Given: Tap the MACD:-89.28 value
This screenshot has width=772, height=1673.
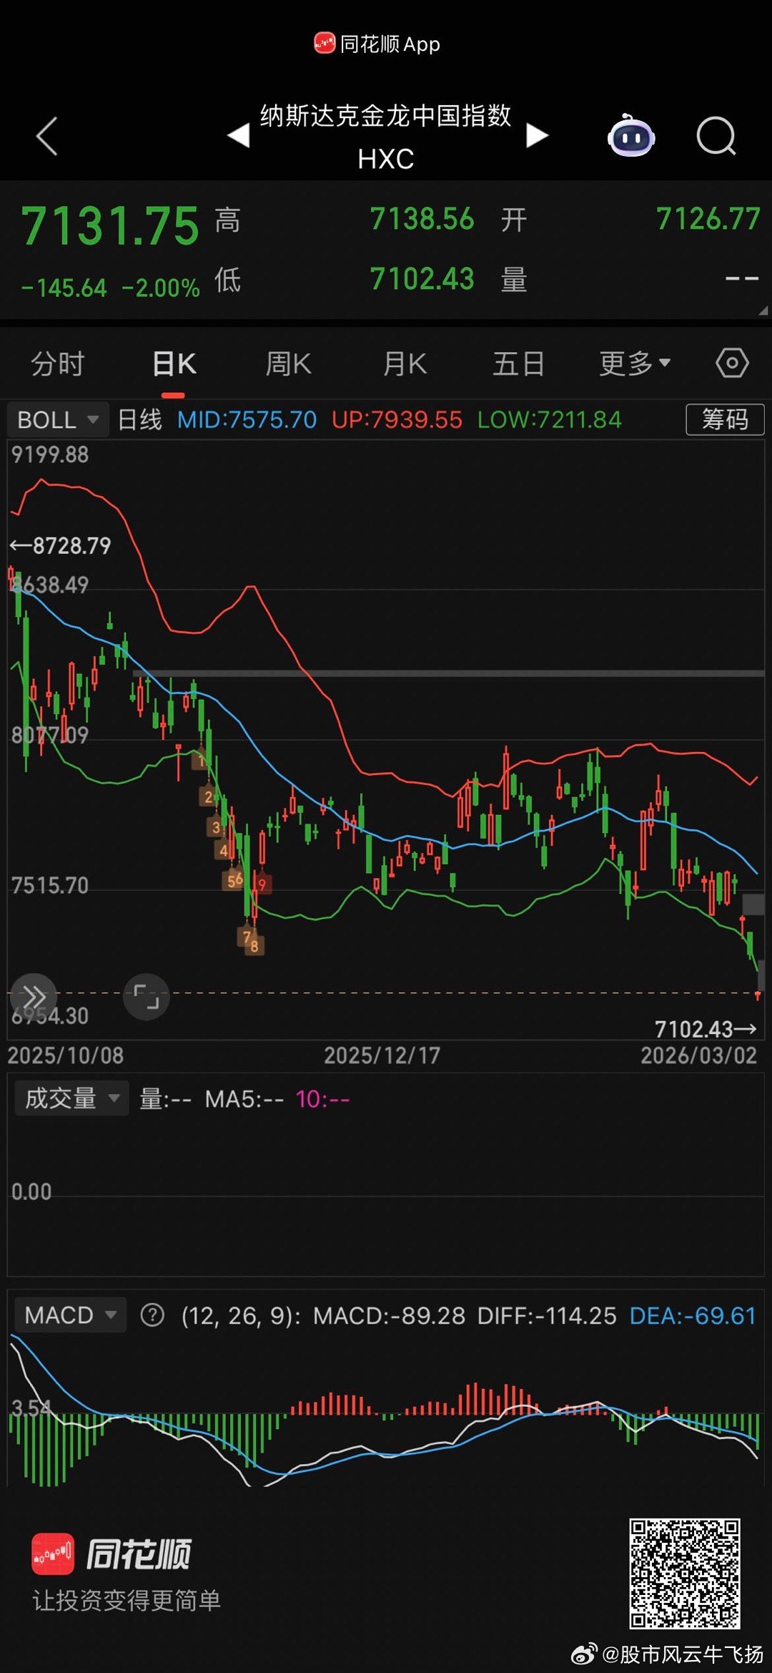Looking at the screenshot, I should (x=390, y=1315).
